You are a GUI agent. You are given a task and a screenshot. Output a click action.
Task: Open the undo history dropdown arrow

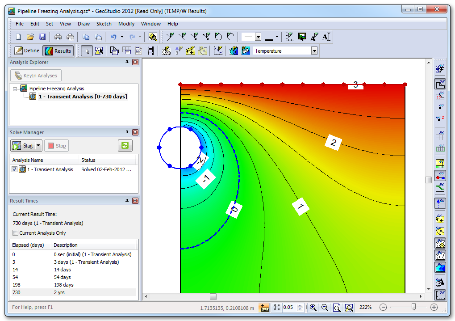coord(122,37)
